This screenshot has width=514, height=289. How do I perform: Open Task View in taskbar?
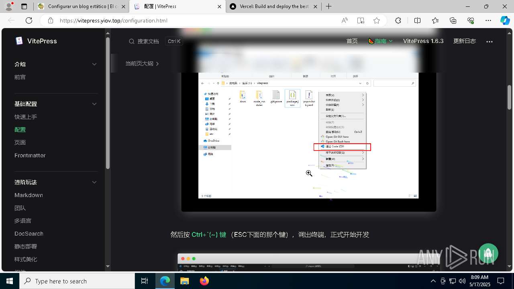(145, 281)
